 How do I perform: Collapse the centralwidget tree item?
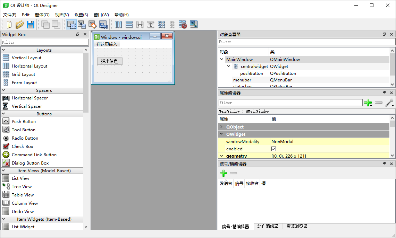pyautogui.click(x=228, y=66)
